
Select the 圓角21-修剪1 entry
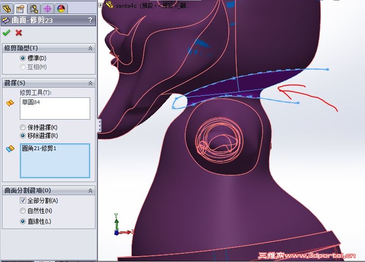(x=39, y=148)
